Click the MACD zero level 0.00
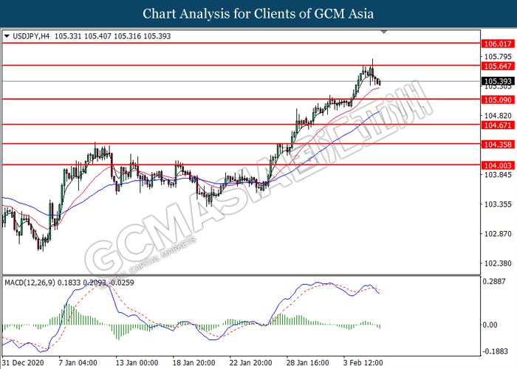 pos(490,325)
